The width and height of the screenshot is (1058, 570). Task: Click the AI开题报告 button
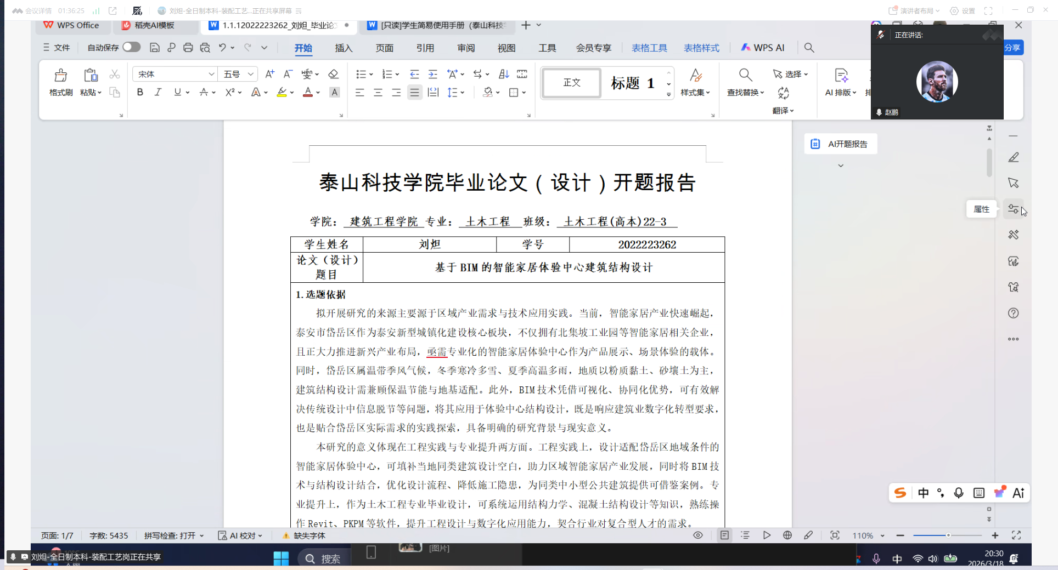(x=841, y=144)
